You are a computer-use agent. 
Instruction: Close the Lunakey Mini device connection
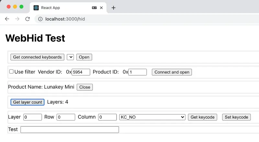pyautogui.click(x=85, y=87)
